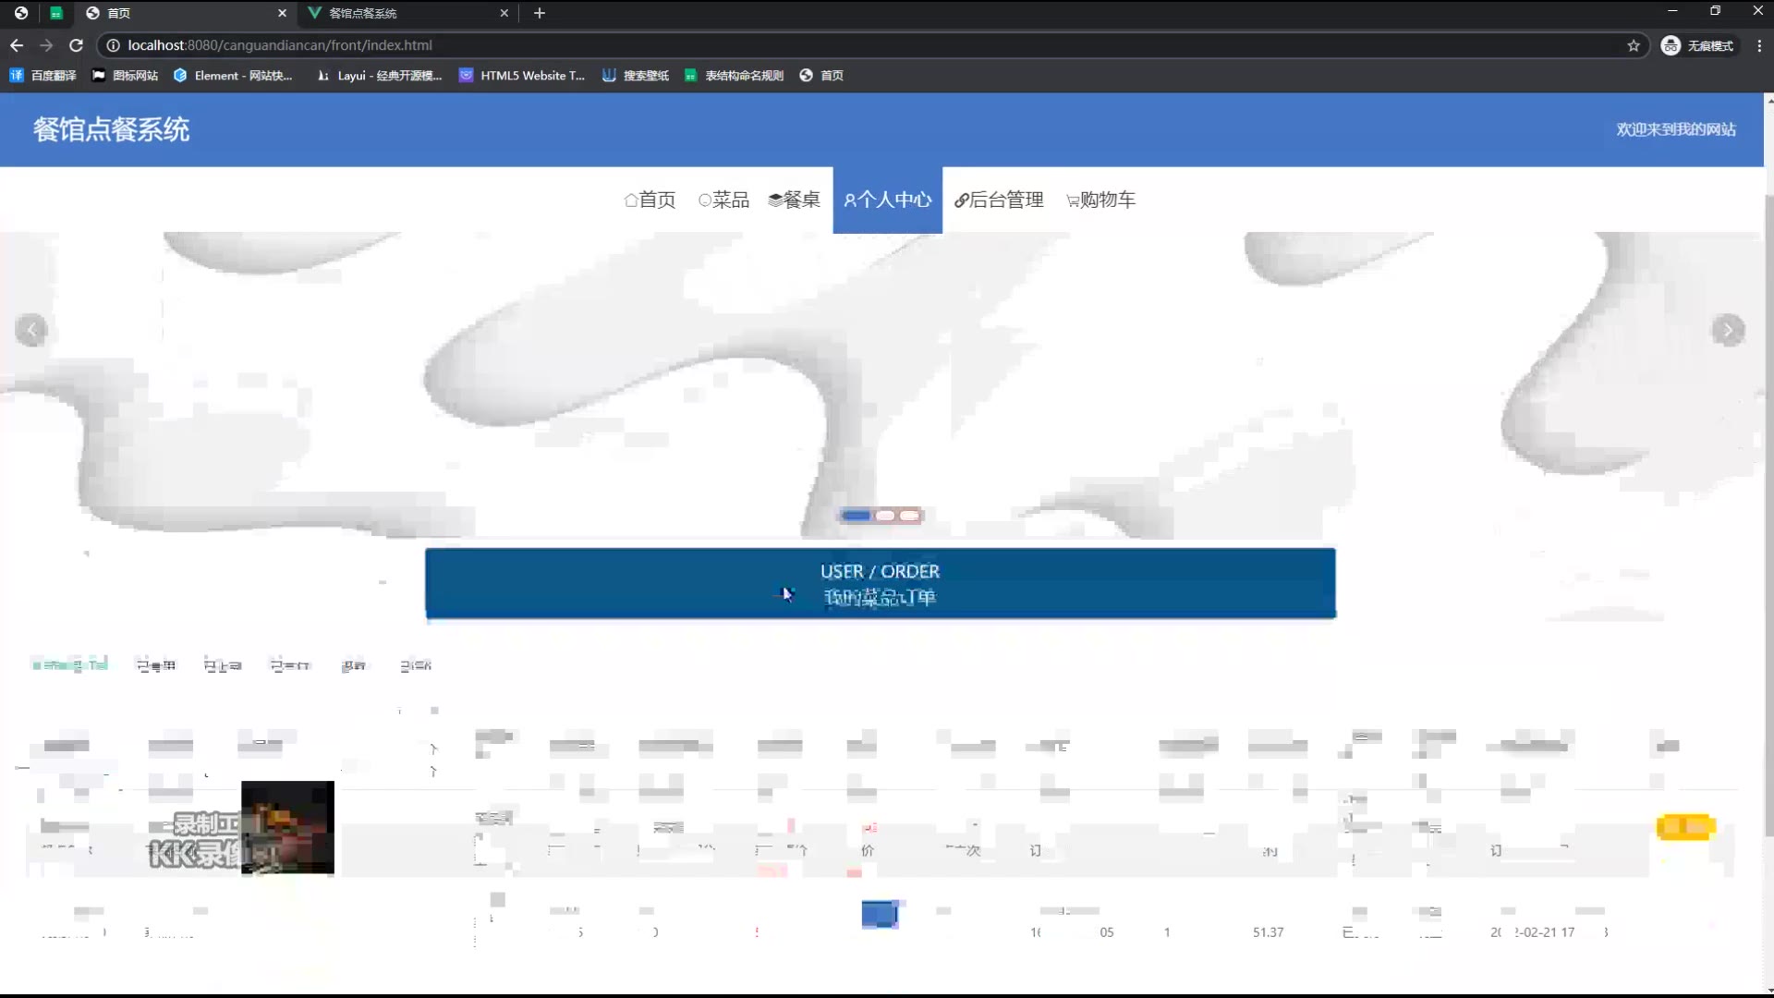Bookmark this page with the star icon
1774x998 pixels.
(x=1634, y=45)
